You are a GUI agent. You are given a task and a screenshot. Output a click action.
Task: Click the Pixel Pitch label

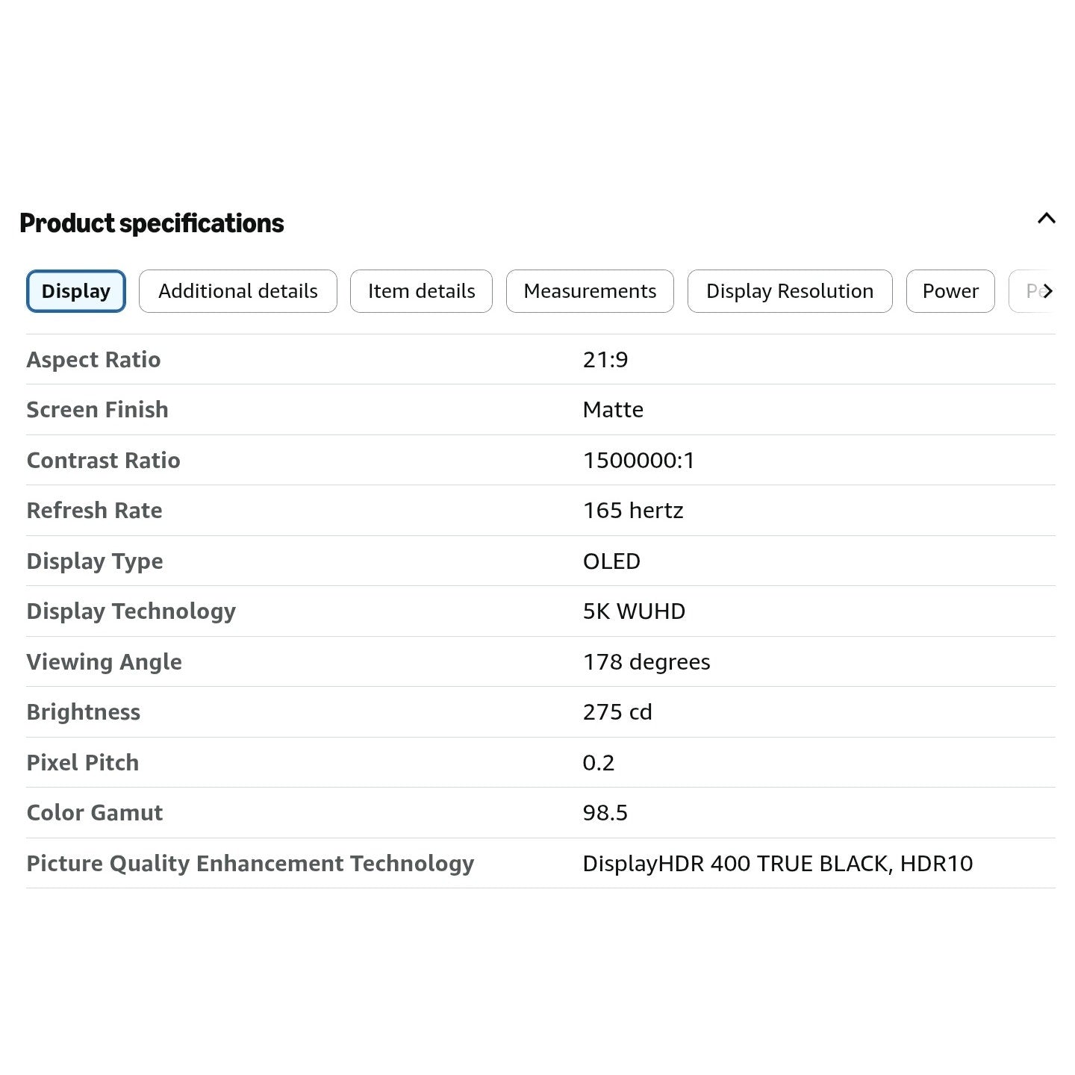click(x=83, y=763)
